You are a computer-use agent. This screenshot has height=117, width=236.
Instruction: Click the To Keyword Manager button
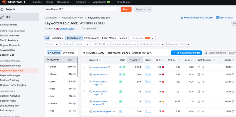(186, 53)
